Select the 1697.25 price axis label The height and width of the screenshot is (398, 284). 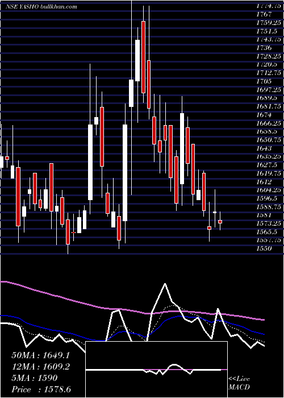pos(269,90)
